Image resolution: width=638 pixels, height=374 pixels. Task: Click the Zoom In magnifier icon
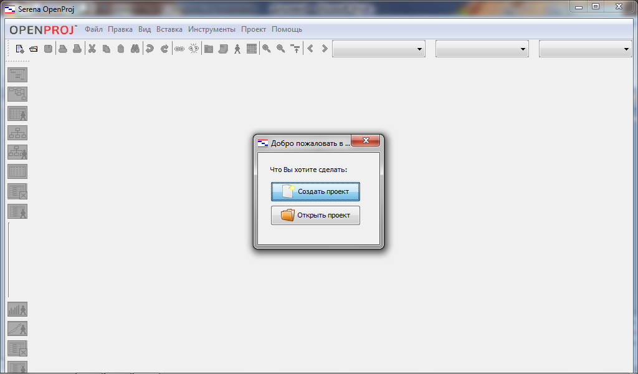267,49
